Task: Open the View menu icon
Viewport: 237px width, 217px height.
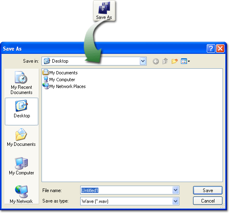Action: coord(185,61)
